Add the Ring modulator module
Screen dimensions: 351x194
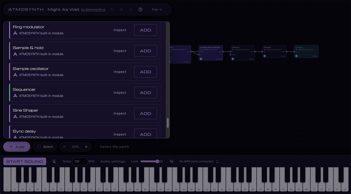pos(145,30)
